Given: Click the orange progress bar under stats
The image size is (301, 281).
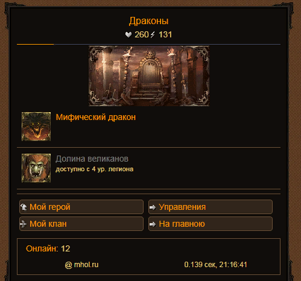Looking at the screenshot, I should tap(35, 44).
